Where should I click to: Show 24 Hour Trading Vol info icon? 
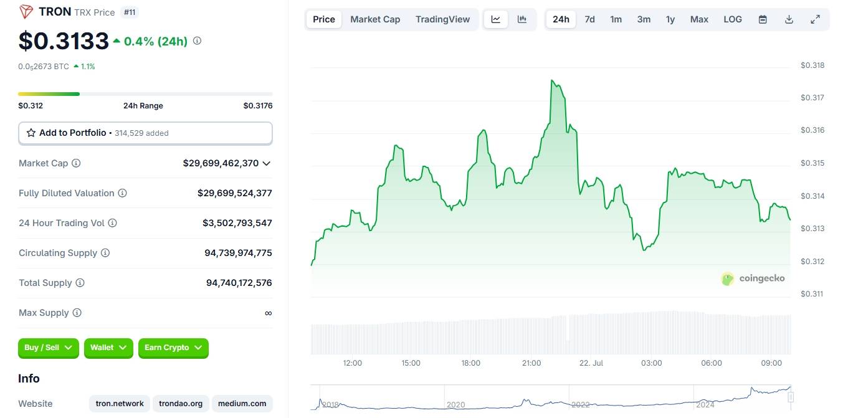(112, 223)
